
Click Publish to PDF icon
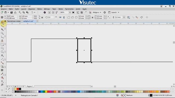[x=57, y=13]
